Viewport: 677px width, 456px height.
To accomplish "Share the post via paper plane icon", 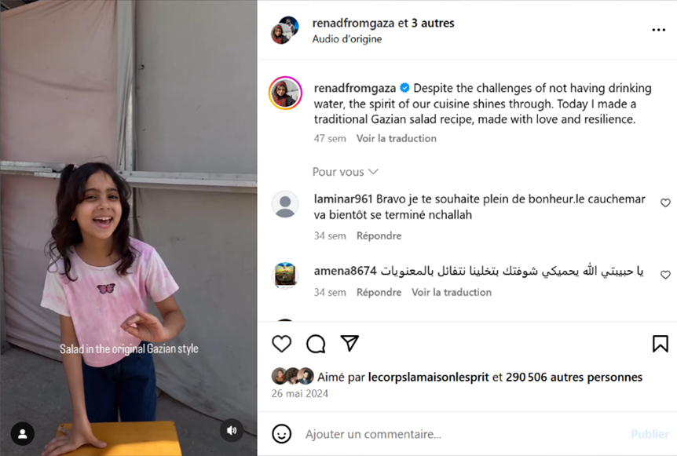I will [349, 344].
